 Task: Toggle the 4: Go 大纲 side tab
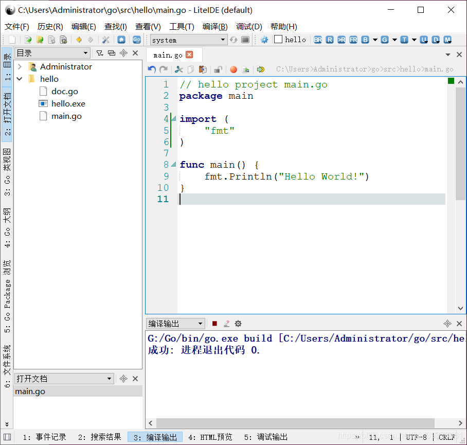(7, 228)
